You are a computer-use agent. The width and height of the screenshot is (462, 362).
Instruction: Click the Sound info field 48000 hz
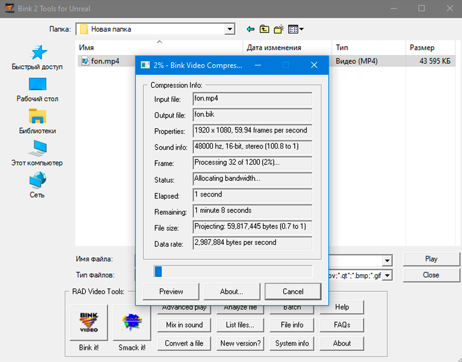pos(253,147)
